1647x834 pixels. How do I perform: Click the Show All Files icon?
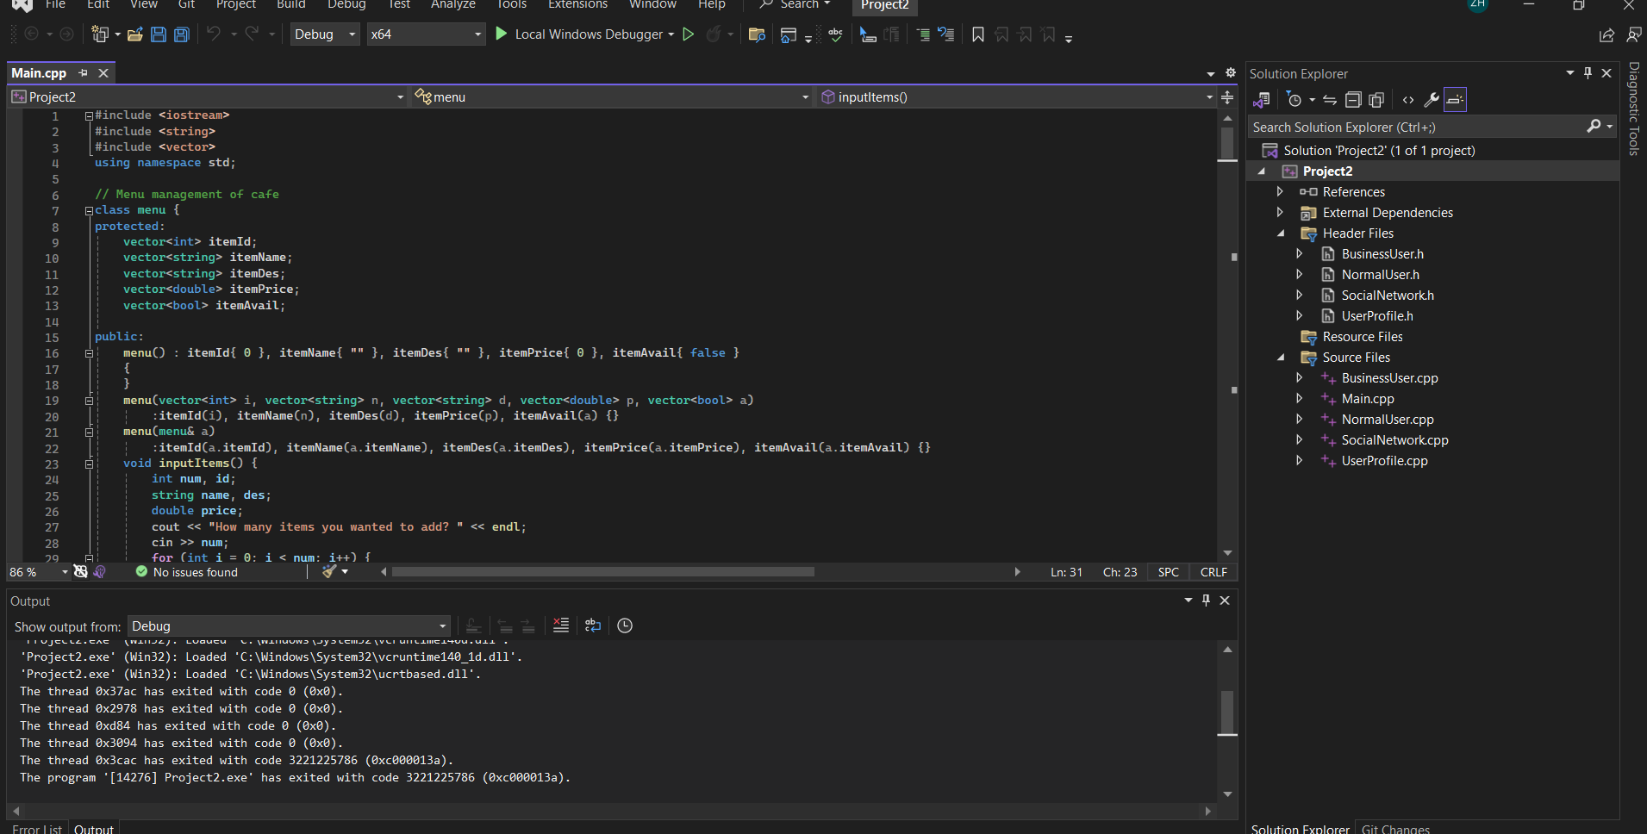(x=1376, y=100)
